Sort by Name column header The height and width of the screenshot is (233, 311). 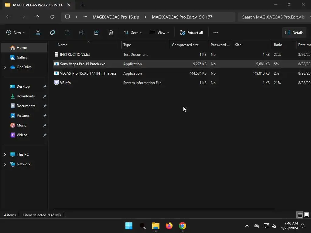[87, 45]
